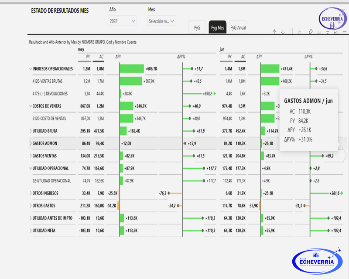The height and width of the screenshot is (279, 349).
Task: Expand the OTROS INGRESOS row
Action: coord(30,193)
